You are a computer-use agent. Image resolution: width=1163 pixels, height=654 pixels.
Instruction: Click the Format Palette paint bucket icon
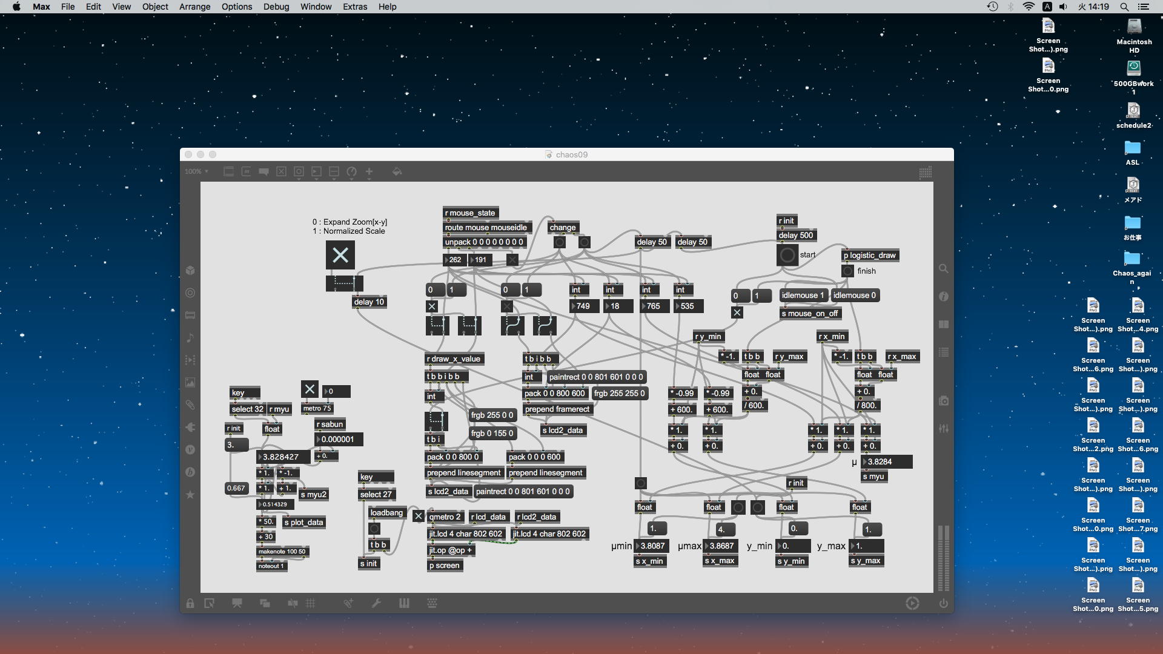click(x=397, y=172)
